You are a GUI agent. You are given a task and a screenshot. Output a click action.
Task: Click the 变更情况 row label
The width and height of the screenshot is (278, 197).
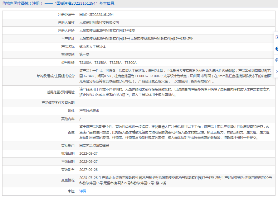coord(68,181)
